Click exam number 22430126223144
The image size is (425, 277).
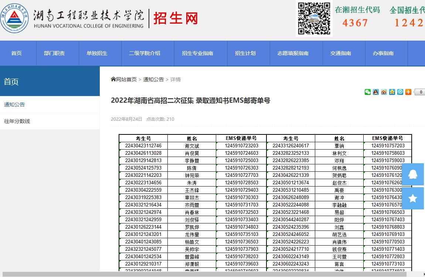pos(143,227)
